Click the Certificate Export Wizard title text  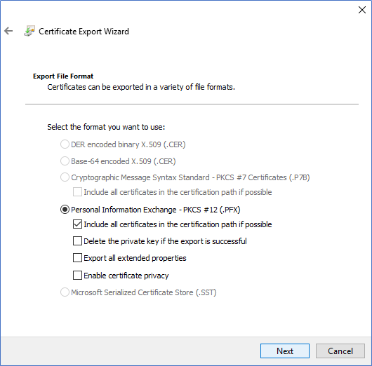point(84,32)
